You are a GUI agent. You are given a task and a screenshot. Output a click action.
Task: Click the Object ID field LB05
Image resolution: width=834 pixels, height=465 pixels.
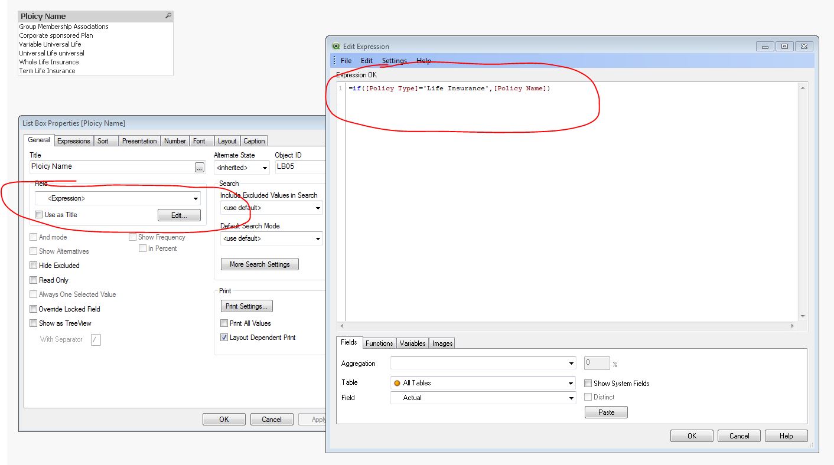pyautogui.click(x=300, y=168)
